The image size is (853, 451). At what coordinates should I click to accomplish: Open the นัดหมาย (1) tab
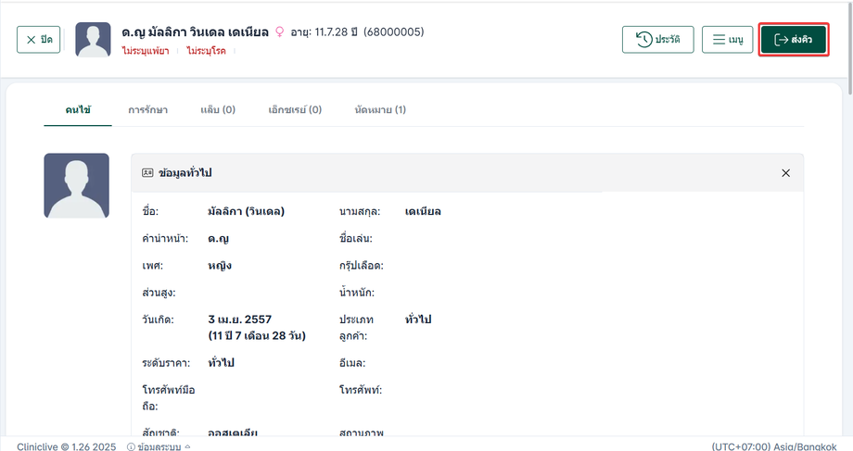380,109
